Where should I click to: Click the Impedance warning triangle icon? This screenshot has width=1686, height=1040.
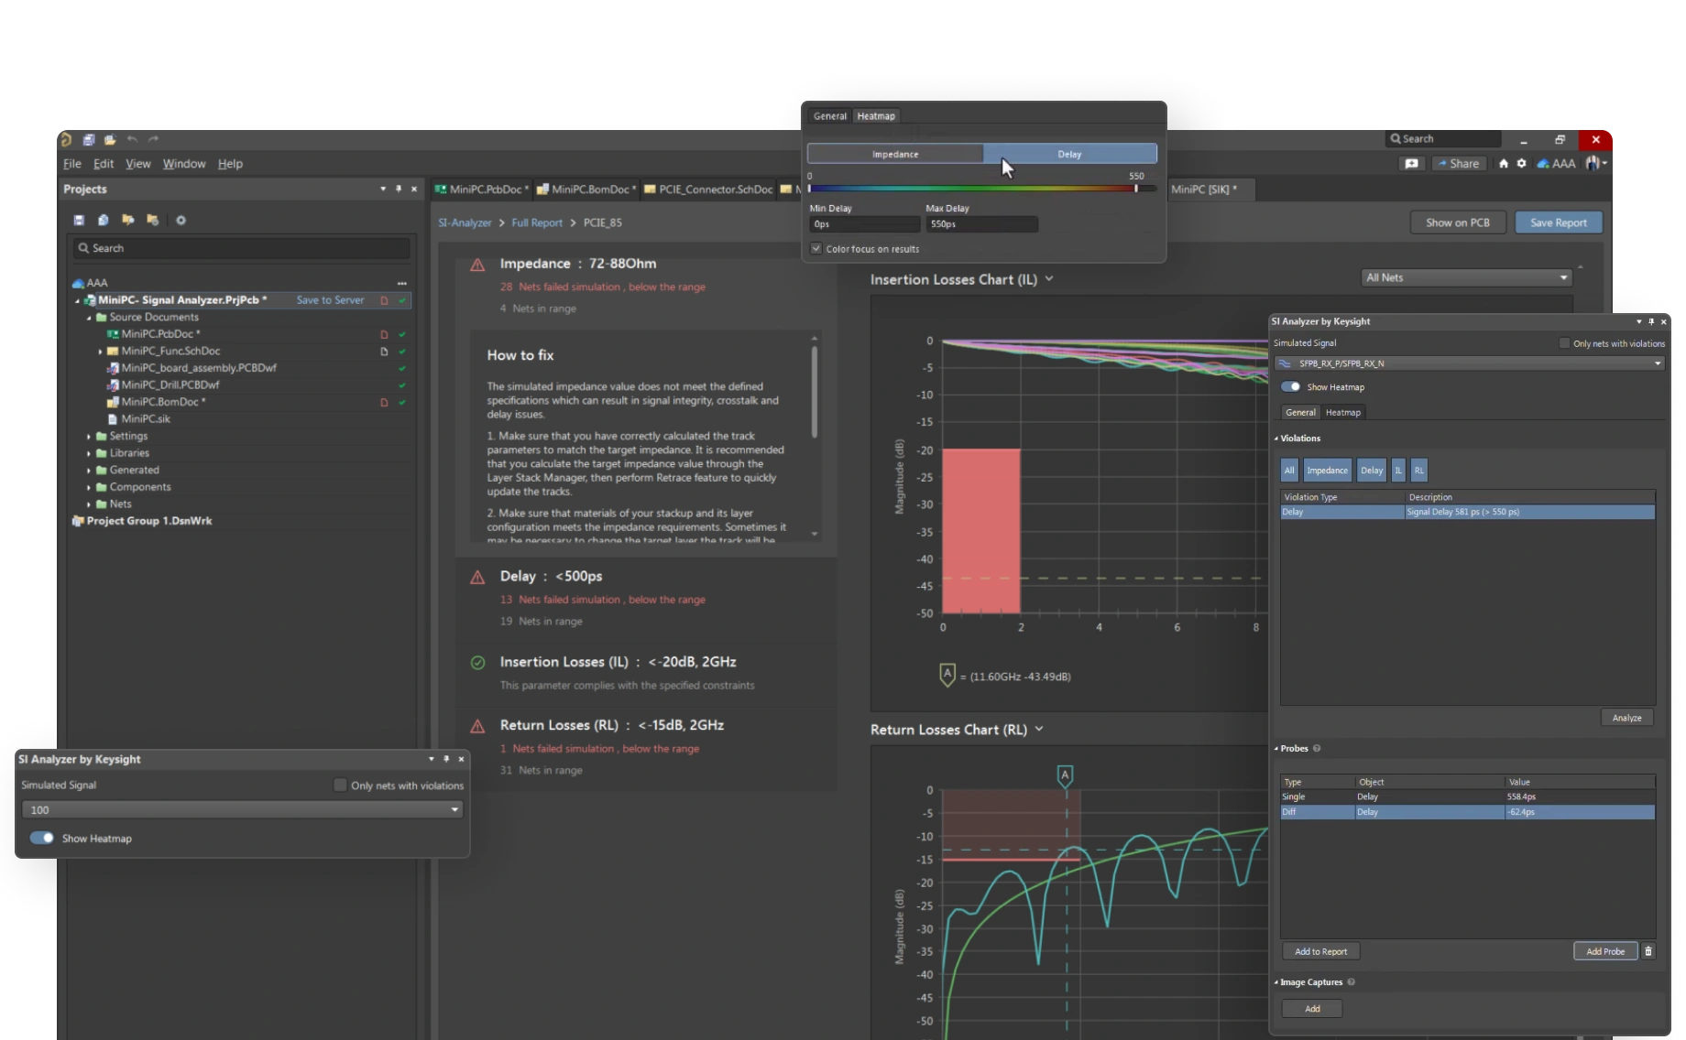(477, 265)
